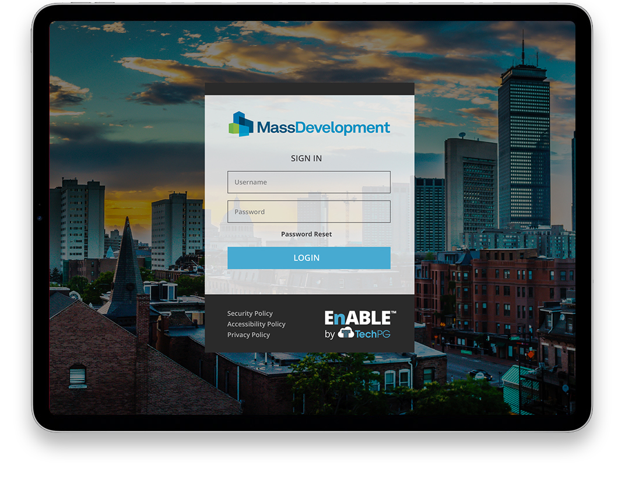Open the Security Policy link
The height and width of the screenshot is (490, 618).
click(250, 313)
